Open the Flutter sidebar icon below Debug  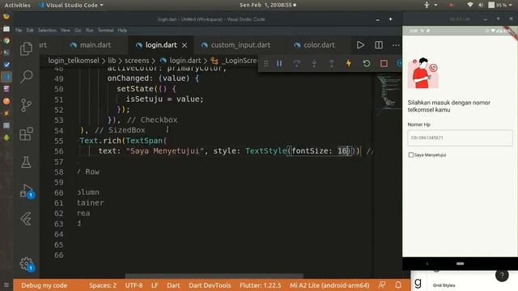click(x=26, y=219)
